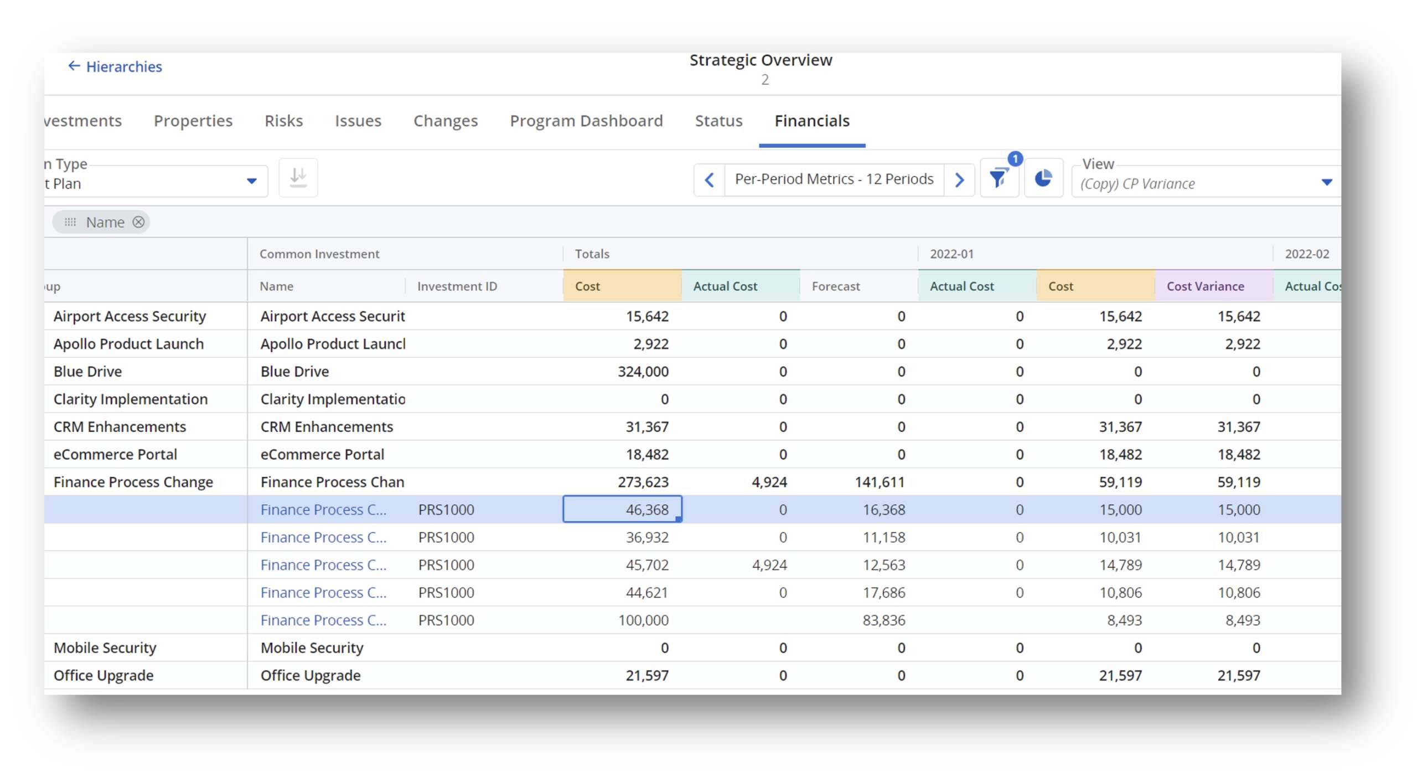Select the 46,368 cost cell
The height and width of the screenshot is (772, 1417).
tap(622, 509)
